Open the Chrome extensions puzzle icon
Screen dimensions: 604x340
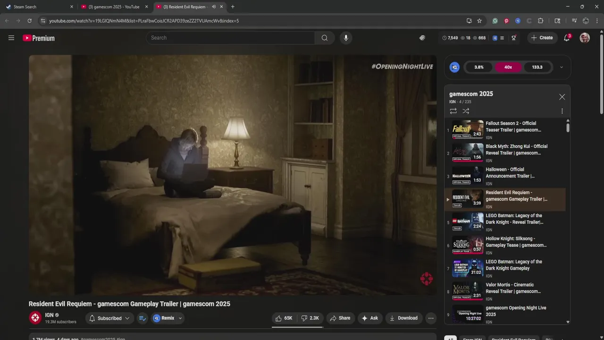(541, 21)
